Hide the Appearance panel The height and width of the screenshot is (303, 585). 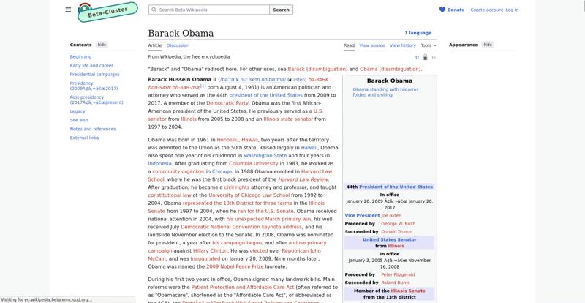(x=488, y=45)
